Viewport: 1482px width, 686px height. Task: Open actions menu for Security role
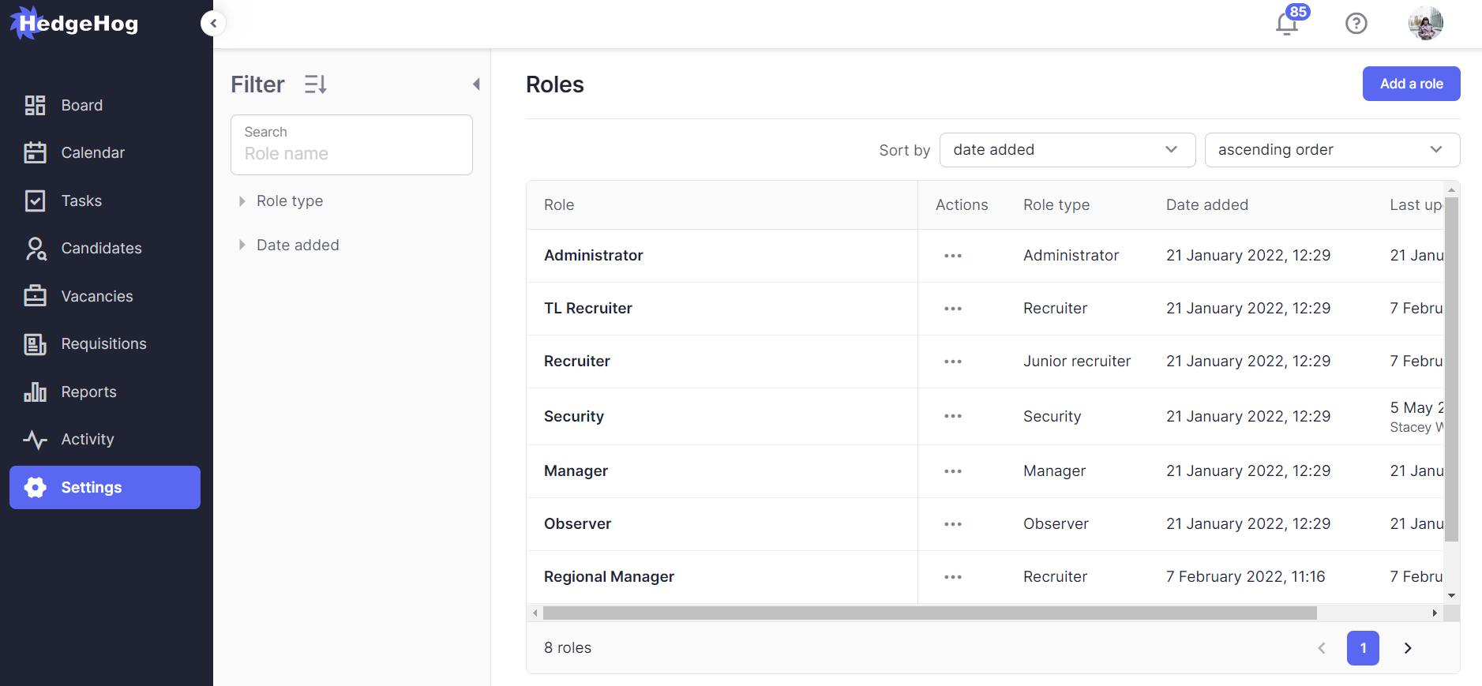pos(953,416)
